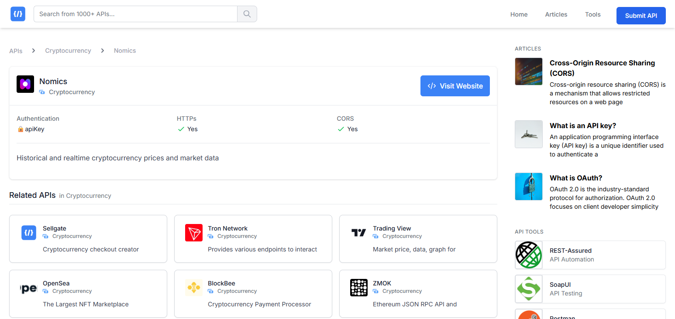Click the category icon under ZMOK
Screen dimensions: 675x319
pos(375,291)
